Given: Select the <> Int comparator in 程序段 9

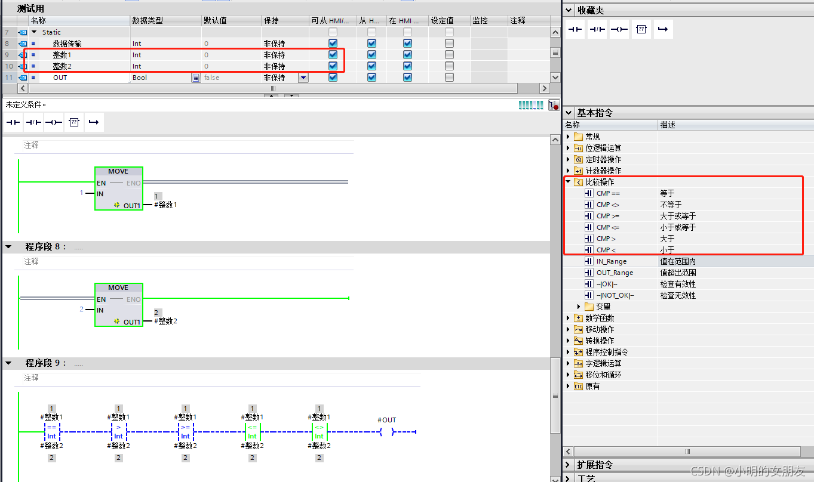Looking at the screenshot, I should (319, 431).
